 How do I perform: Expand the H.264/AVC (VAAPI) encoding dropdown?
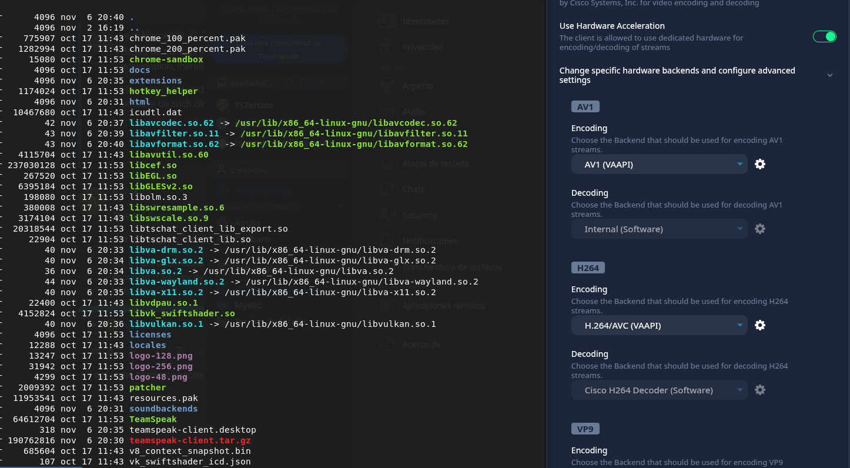(658, 326)
